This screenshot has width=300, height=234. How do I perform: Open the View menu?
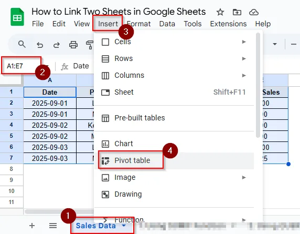(82, 24)
